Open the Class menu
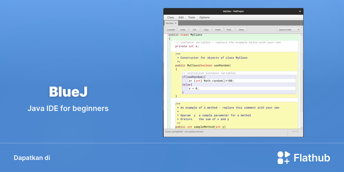Image resolution: width=344 pixels, height=172 pixels. click(x=171, y=17)
